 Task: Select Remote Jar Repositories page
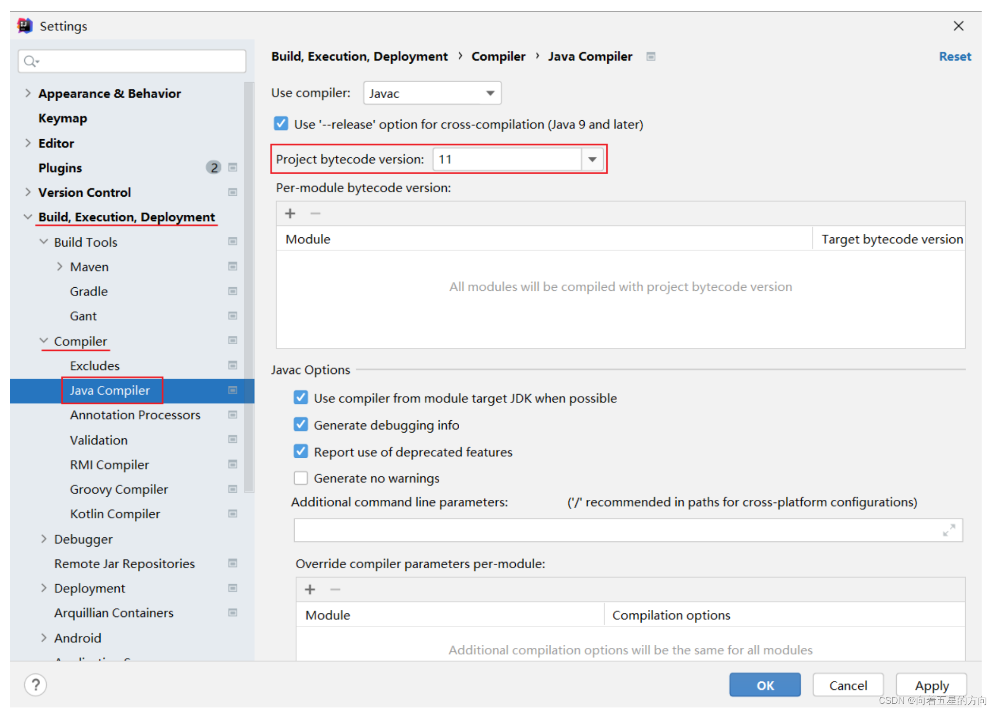tap(124, 564)
